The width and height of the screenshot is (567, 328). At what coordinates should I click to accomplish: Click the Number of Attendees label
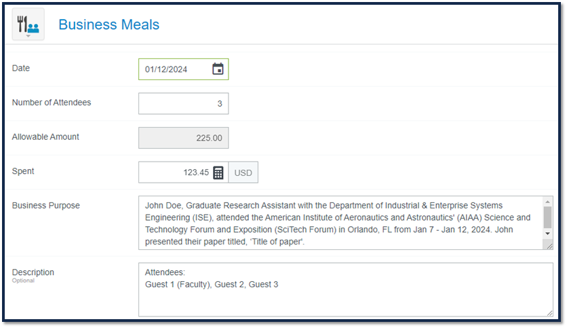pos(52,103)
